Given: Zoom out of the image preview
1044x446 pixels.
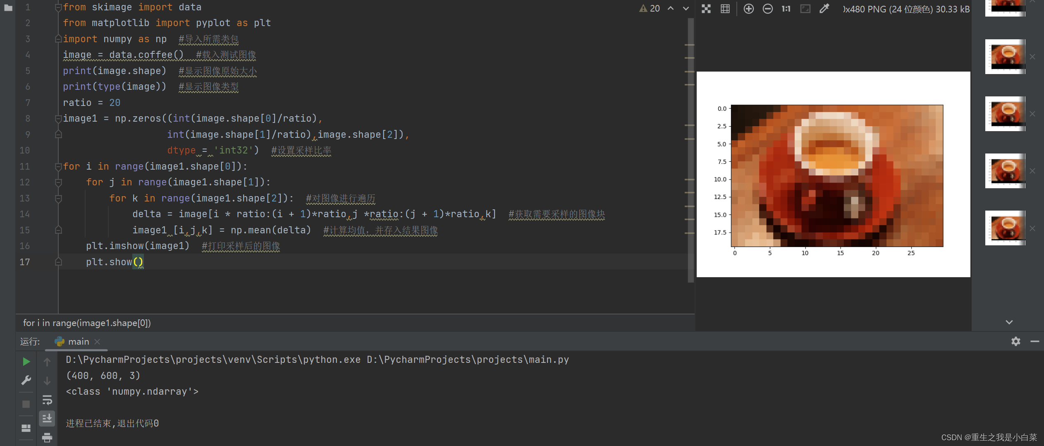Looking at the screenshot, I should pos(767,9).
